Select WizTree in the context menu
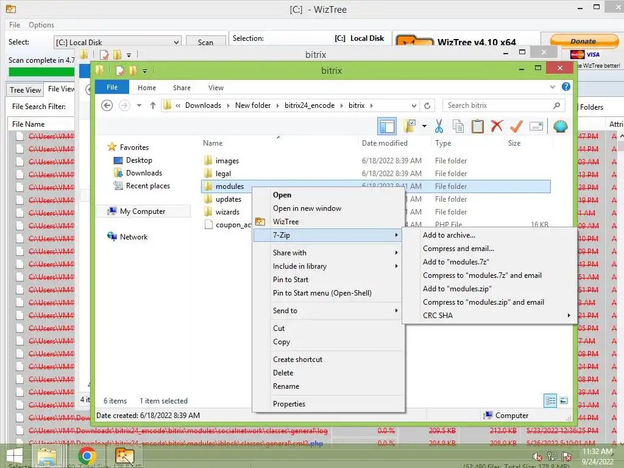Screen dimensions: 624x468 (286, 222)
